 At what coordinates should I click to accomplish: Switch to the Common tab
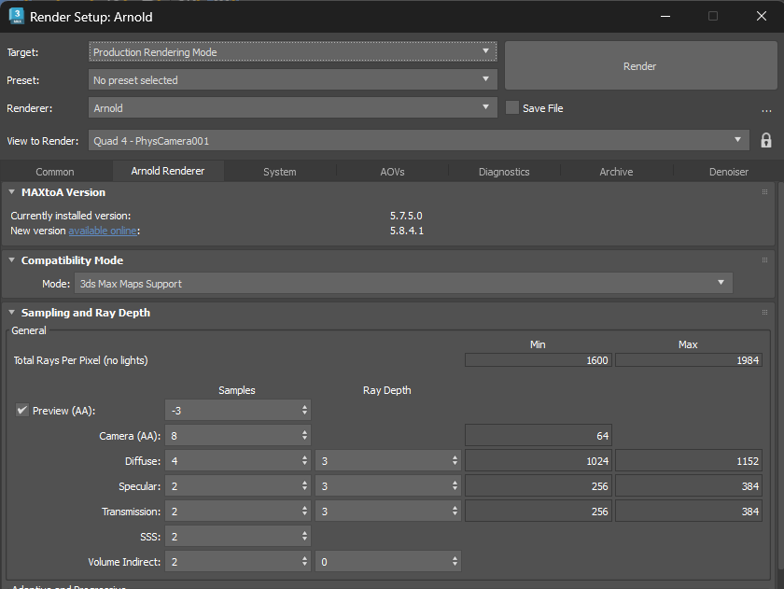[x=55, y=172]
